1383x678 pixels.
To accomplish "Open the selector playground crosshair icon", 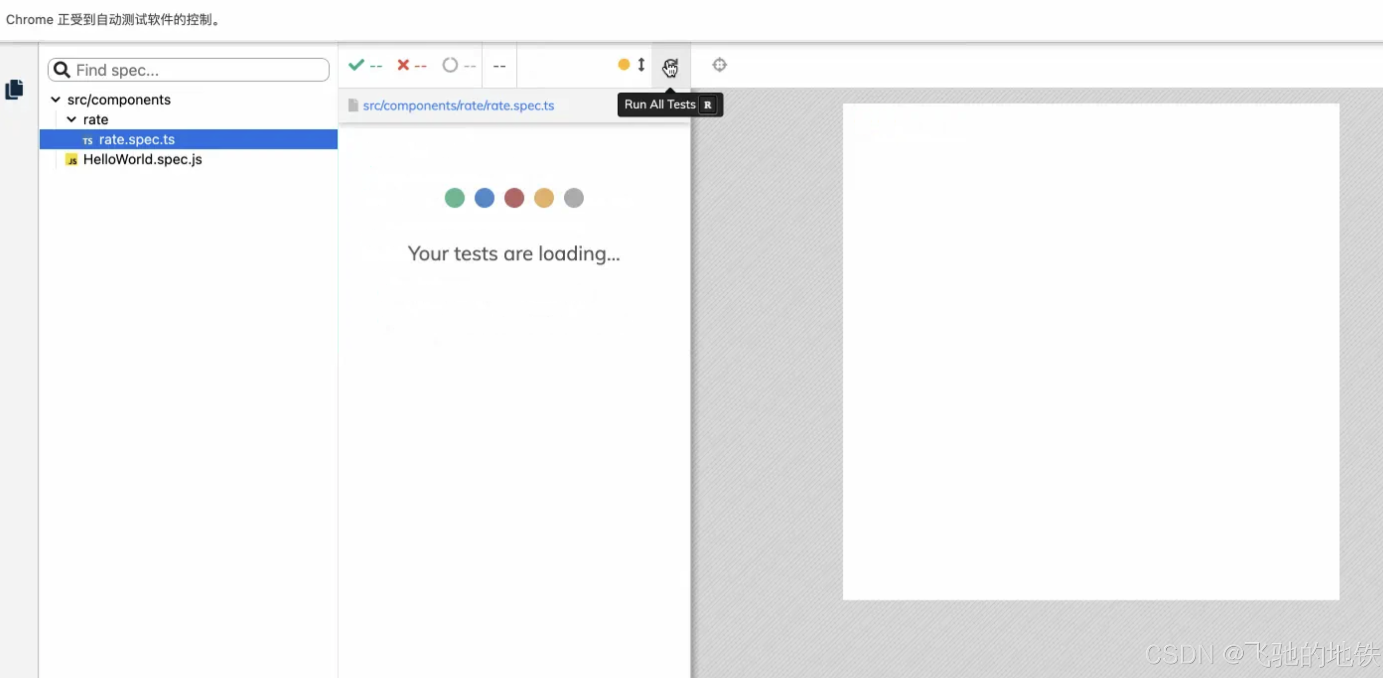I will coord(719,65).
